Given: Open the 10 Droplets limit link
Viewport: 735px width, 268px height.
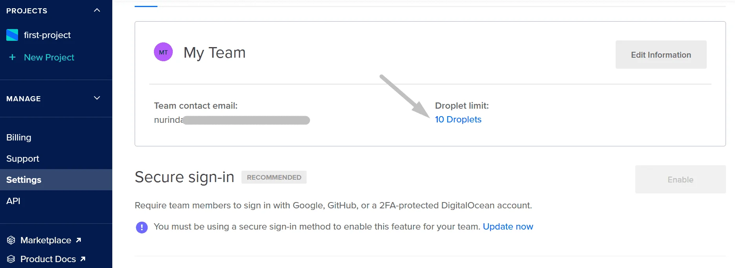Looking at the screenshot, I should [458, 119].
